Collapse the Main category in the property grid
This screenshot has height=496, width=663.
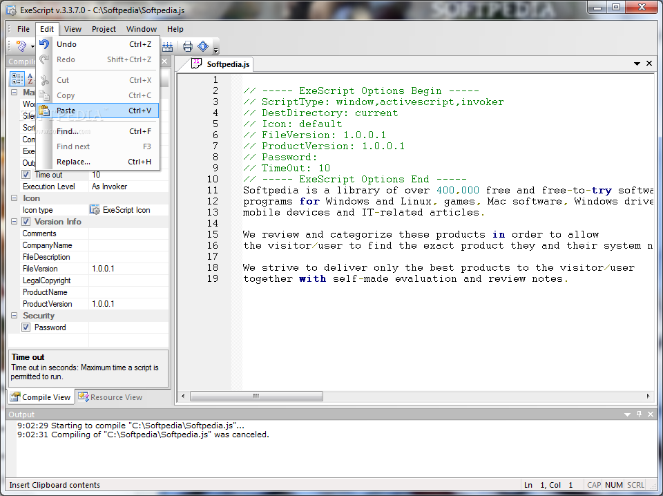coord(14,92)
